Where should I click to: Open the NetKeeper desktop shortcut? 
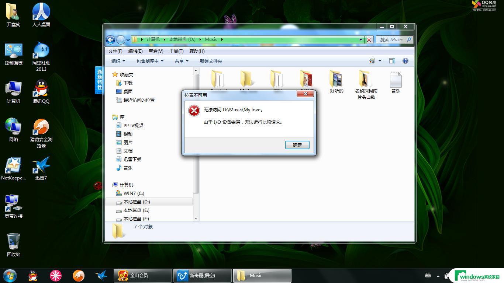coord(14,169)
